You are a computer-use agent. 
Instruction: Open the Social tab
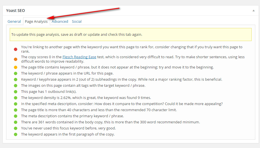pos(77,21)
